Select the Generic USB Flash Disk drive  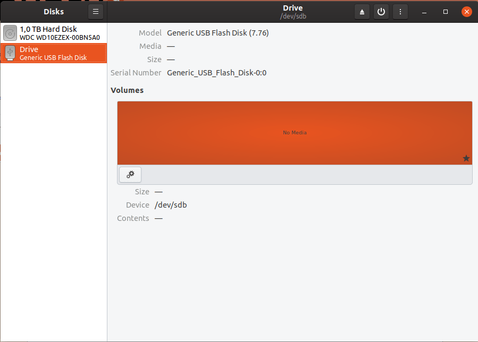pyautogui.click(x=53, y=53)
